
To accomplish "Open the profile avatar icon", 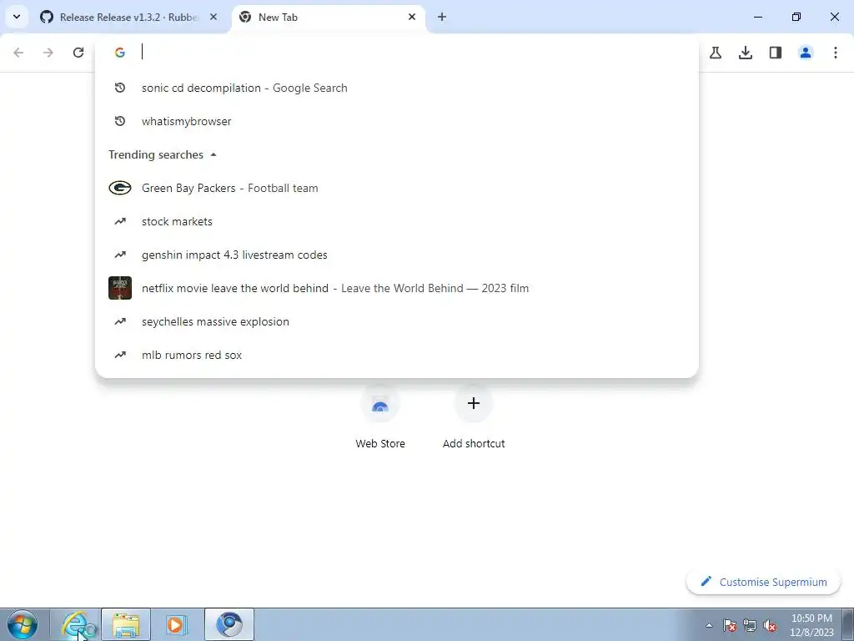I will pyautogui.click(x=806, y=53).
